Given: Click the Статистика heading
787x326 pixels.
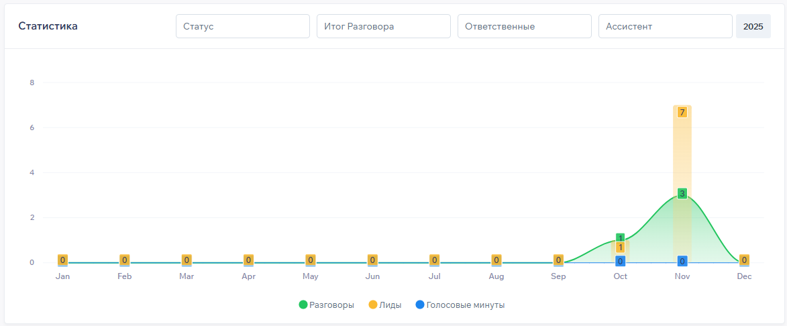Looking at the screenshot, I should point(48,26).
